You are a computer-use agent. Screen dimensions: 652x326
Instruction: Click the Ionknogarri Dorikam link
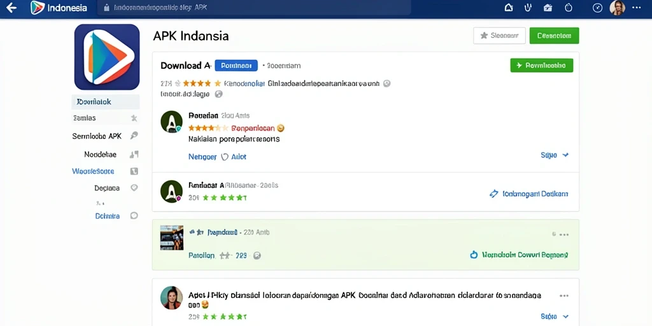point(535,194)
